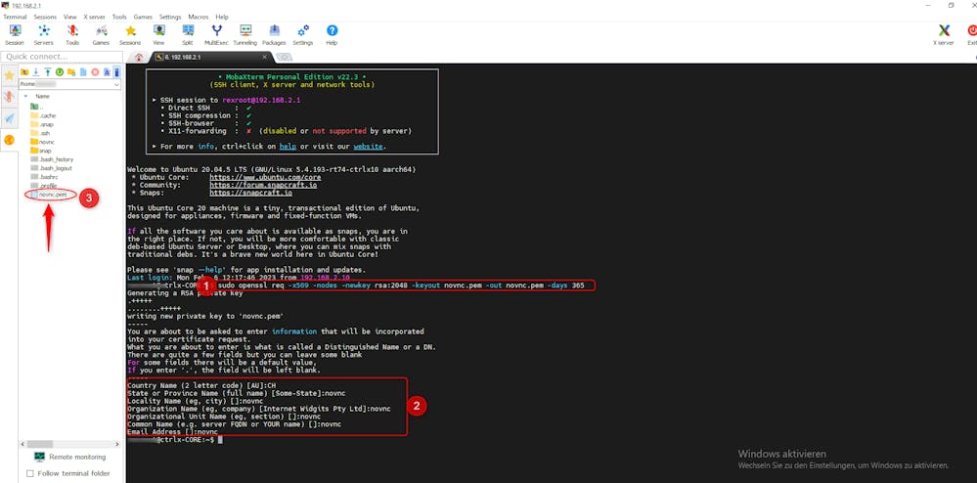
Task: Open a new Session from the toolbar
Action: point(15,35)
